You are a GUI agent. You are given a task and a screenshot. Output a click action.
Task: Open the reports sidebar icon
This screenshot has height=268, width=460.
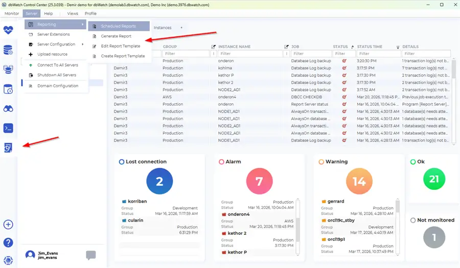[x=8, y=148]
